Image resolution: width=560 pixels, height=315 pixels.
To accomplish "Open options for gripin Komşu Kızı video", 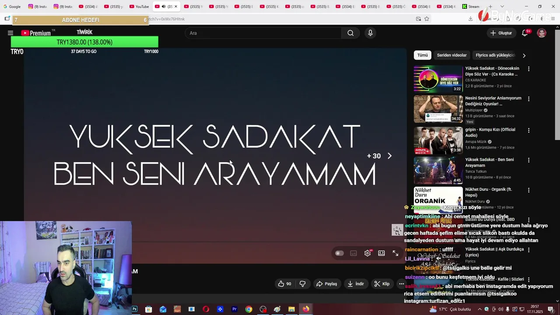I will (x=528, y=130).
